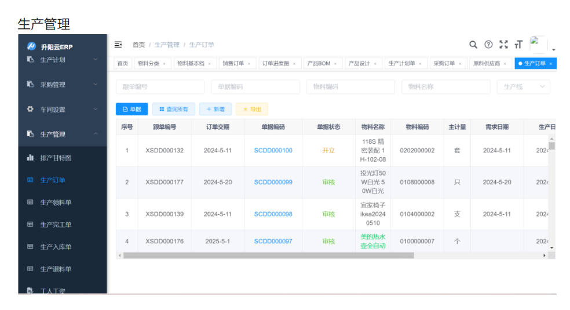Click the 导出 button
Image resolution: width=570 pixels, height=310 pixels.
tap(251, 109)
